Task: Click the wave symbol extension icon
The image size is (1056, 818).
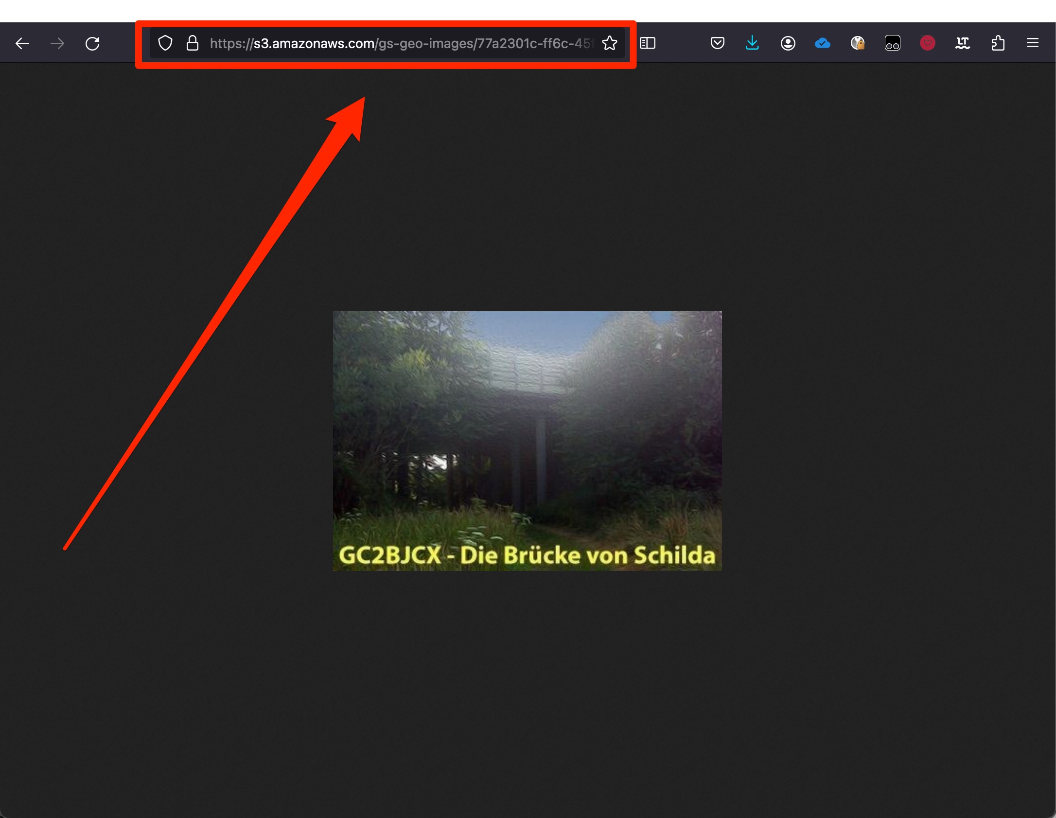Action: pyautogui.click(x=963, y=43)
